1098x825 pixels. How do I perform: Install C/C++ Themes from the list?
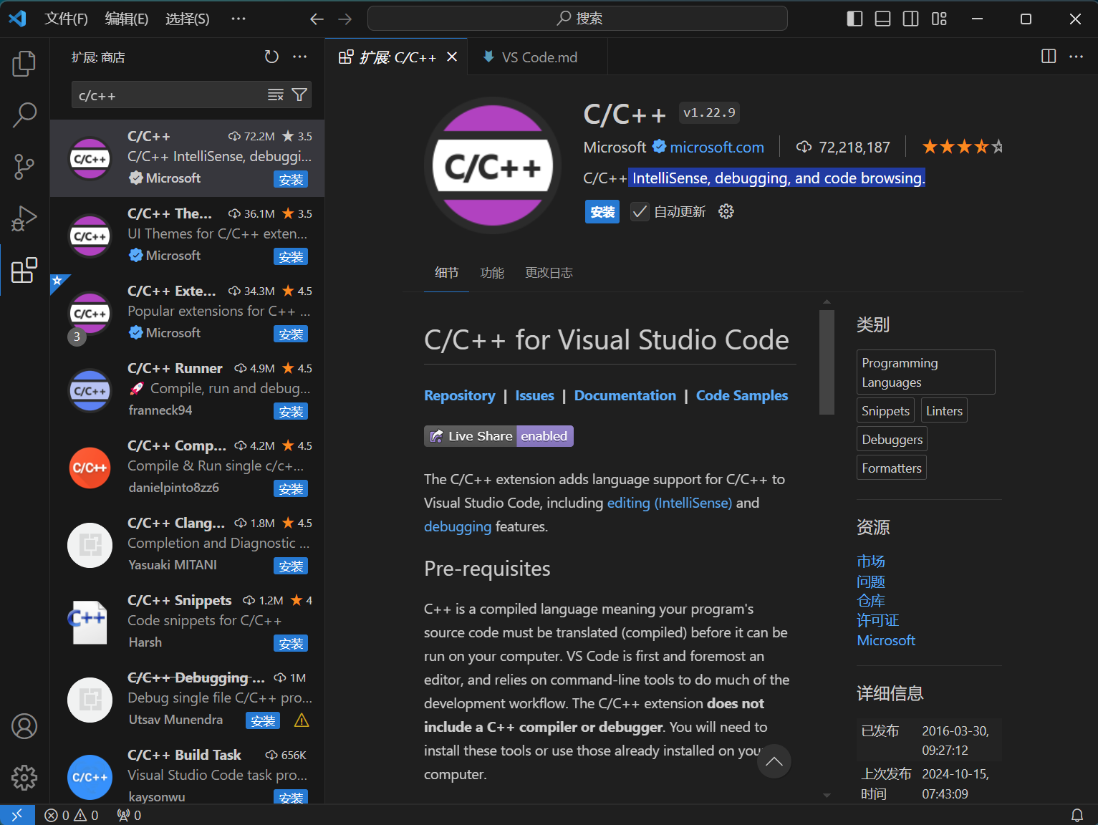[291, 256]
